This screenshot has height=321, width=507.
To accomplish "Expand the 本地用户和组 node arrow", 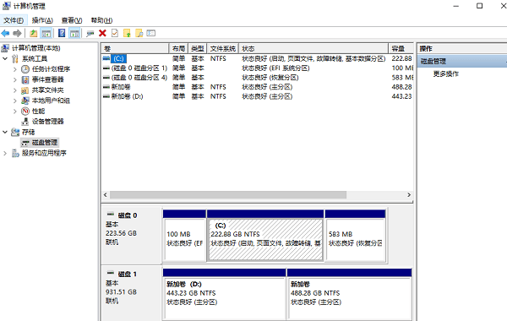I will tap(15, 101).
